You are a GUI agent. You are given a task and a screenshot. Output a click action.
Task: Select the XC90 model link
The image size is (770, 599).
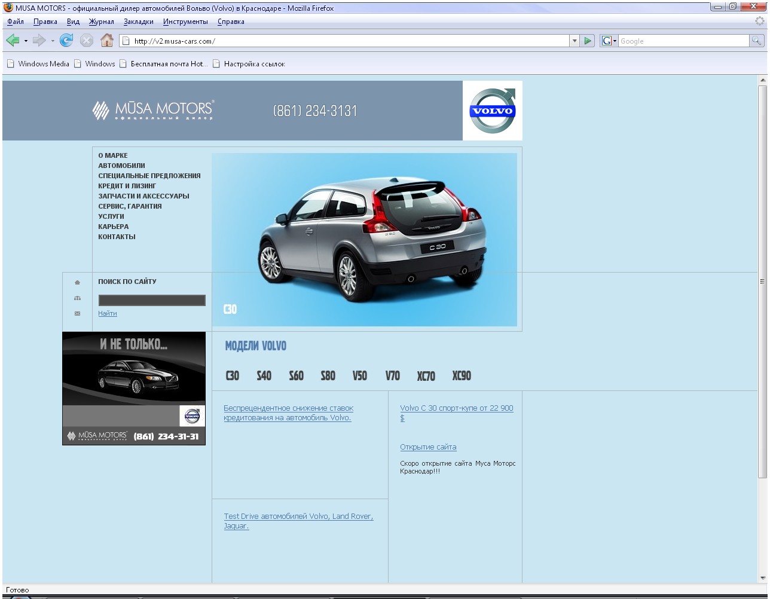(x=462, y=375)
